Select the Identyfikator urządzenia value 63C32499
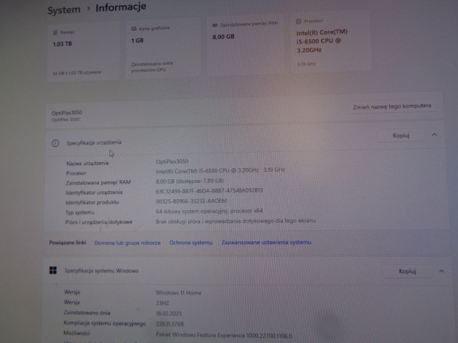 tap(209, 191)
